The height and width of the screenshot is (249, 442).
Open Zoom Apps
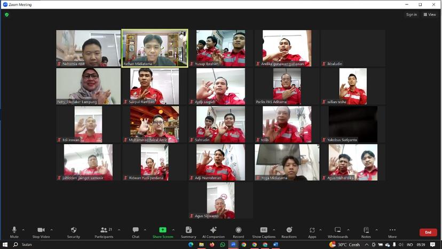(312, 232)
